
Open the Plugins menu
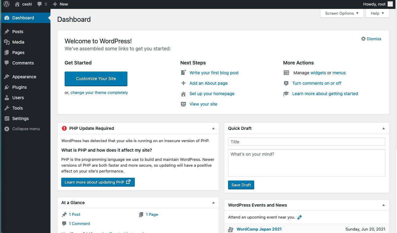point(25,87)
